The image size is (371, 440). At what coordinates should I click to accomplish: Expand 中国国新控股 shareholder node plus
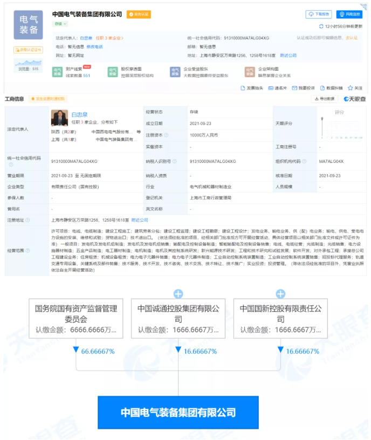click(280, 294)
